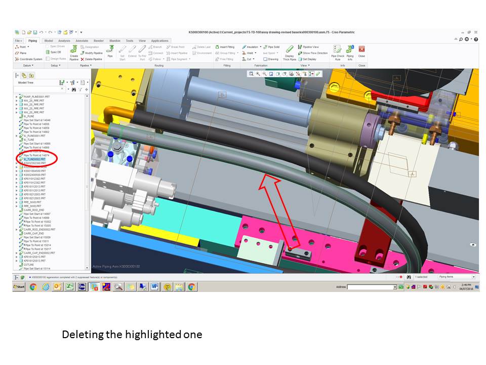This screenshot has width=486, height=365.
Task: Switch to the Tools ribbon tab
Action: tap(129, 41)
